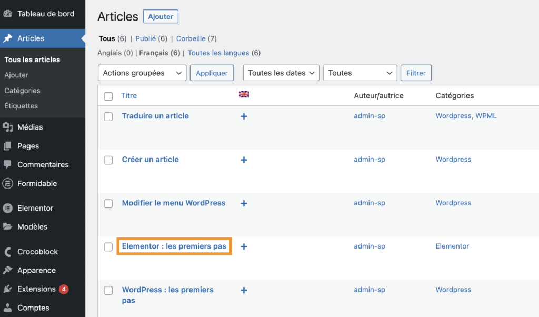Add English translation for Traduire un article
Screen dimensions: 539x317
tap(244, 116)
